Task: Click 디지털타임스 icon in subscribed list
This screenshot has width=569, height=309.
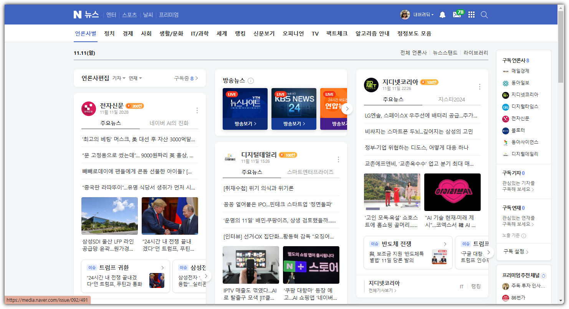Action: coord(506,107)
